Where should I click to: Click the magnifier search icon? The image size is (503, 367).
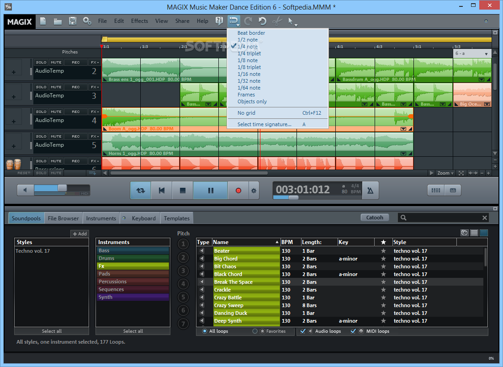(403, 218)
